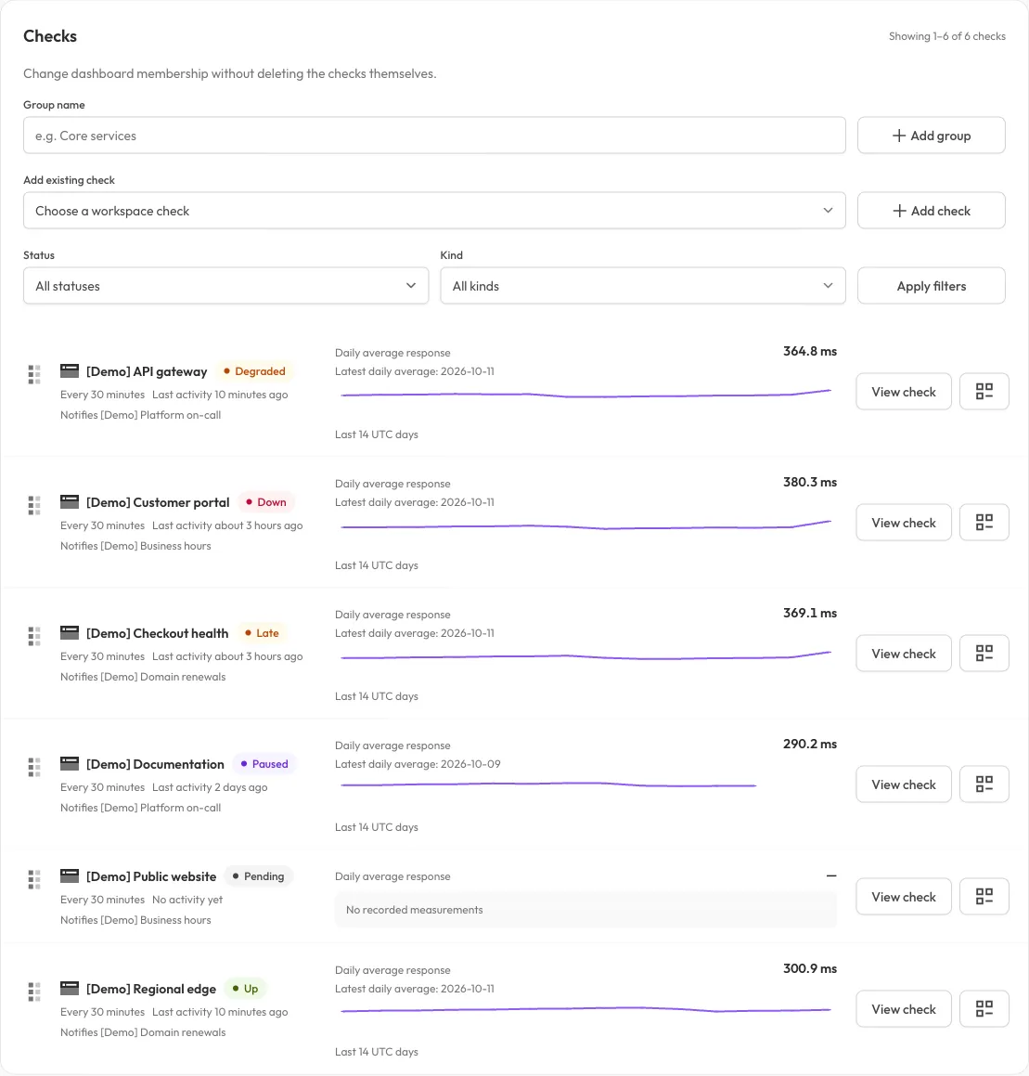Screen dimensions: 1029x1076
Task: Click the grid-minus icon button for Documentation
Action: pos(984,784)
